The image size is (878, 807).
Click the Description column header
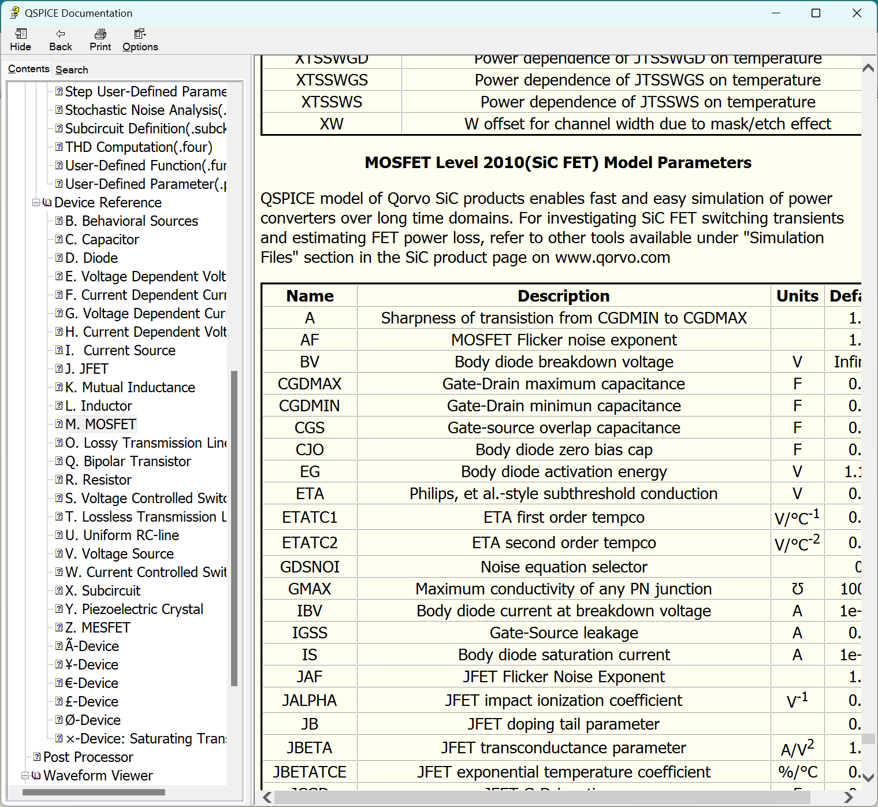(564, 296)
